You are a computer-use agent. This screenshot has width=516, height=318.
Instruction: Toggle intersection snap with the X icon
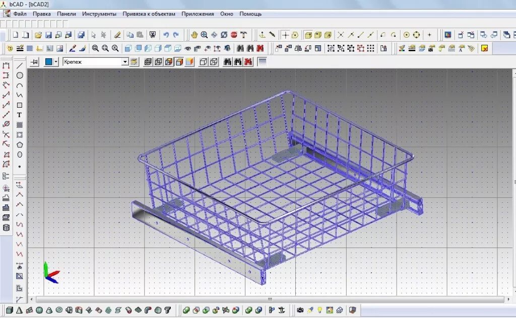point(341,35)
